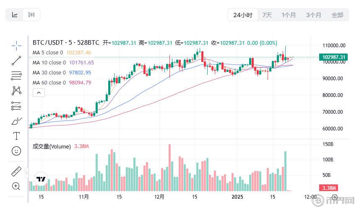Collapse the MA indicator legend
This screenshot has width=359, height=212.
(39, 93)
